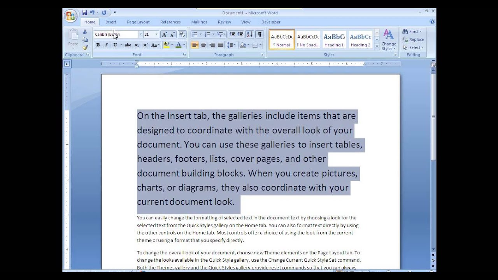Open the Paragraph dialog launcher

tap(262, 55)
